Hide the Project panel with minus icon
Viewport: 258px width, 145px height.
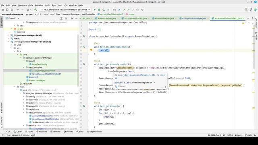click(76, 19)
